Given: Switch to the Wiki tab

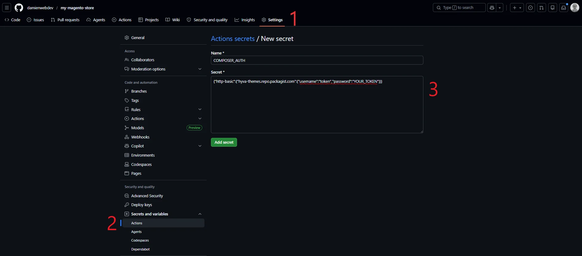Looking at the screenshot, I should [x=172, y=20].
